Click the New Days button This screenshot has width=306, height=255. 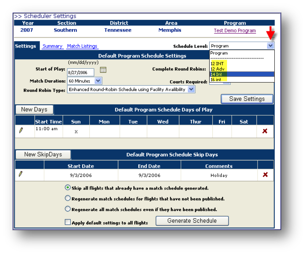click(34, 109)
